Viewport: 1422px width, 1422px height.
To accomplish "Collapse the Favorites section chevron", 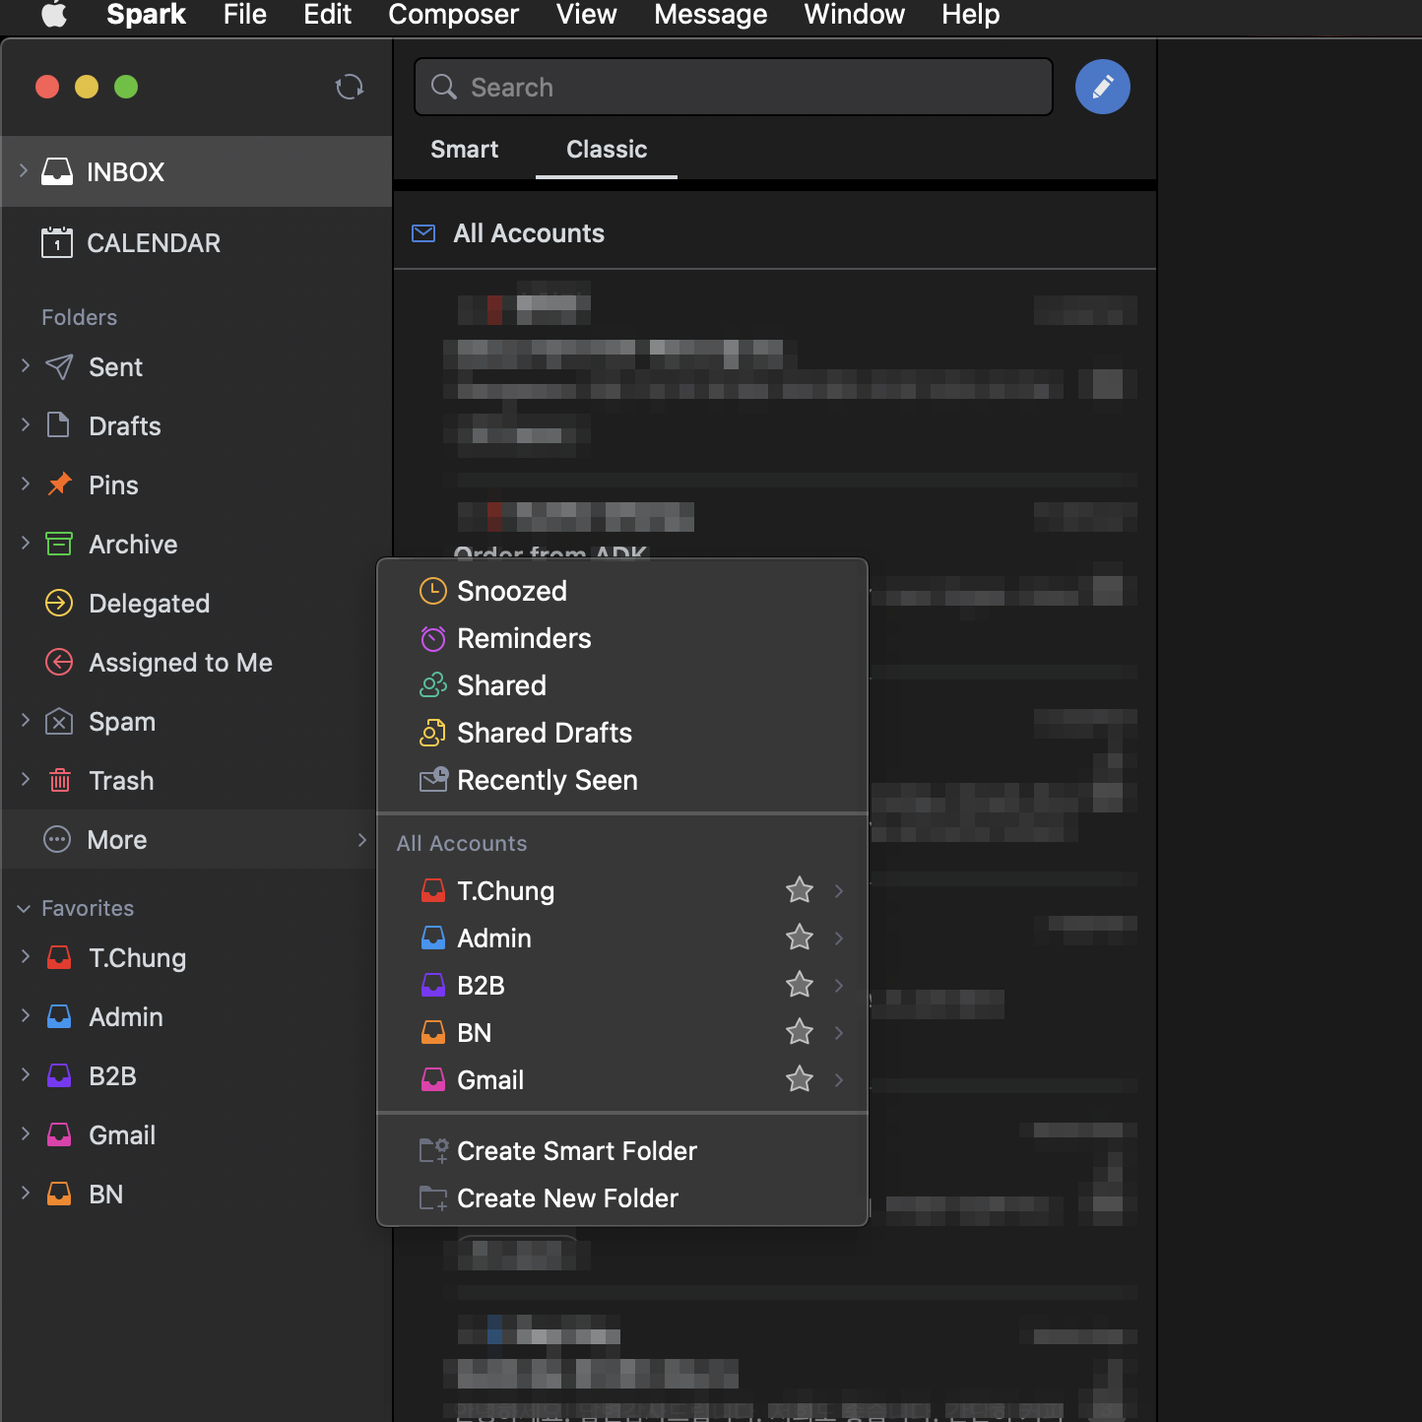I will click(x=24, y=908).
